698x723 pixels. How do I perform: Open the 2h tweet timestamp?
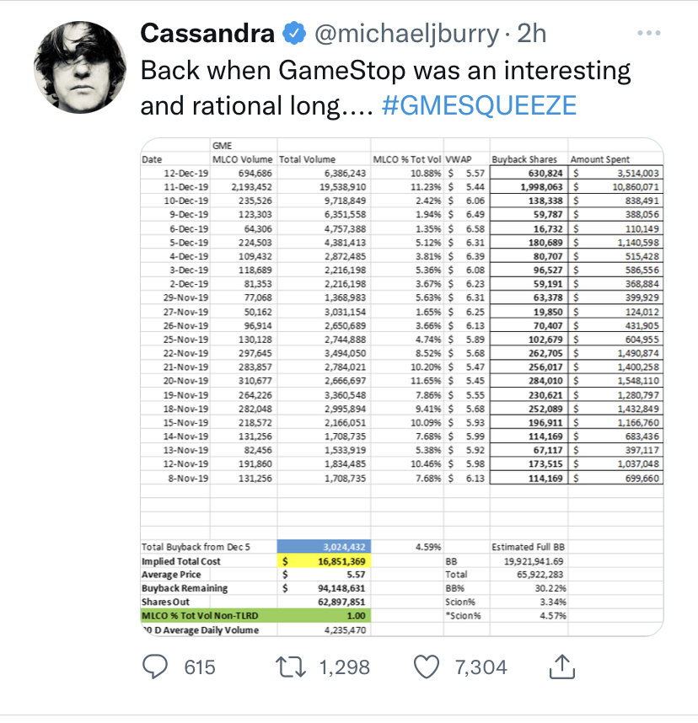pos(531,34)
